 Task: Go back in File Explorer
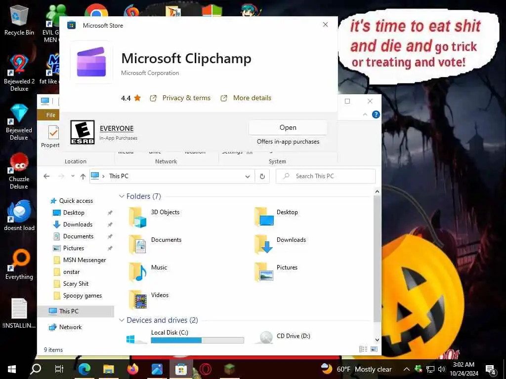[x=46, y=176]
